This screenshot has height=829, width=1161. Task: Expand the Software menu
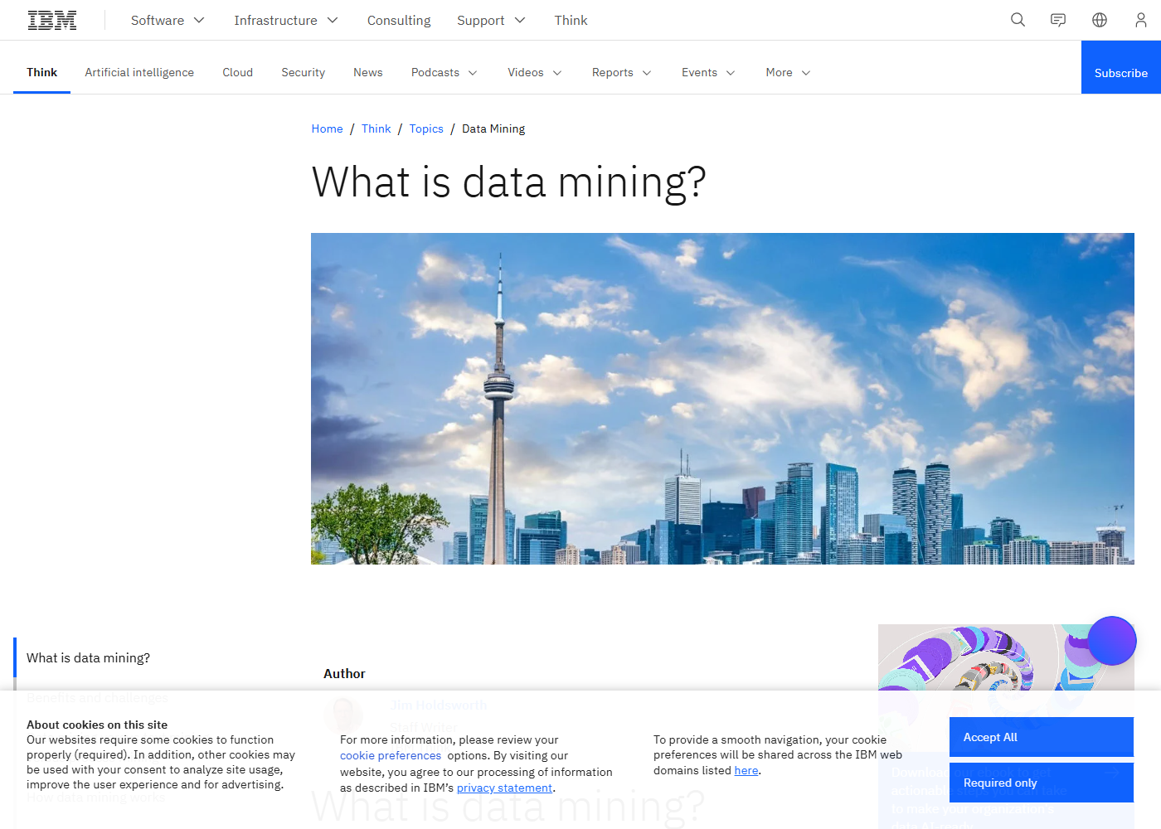(x=168, y=20)
